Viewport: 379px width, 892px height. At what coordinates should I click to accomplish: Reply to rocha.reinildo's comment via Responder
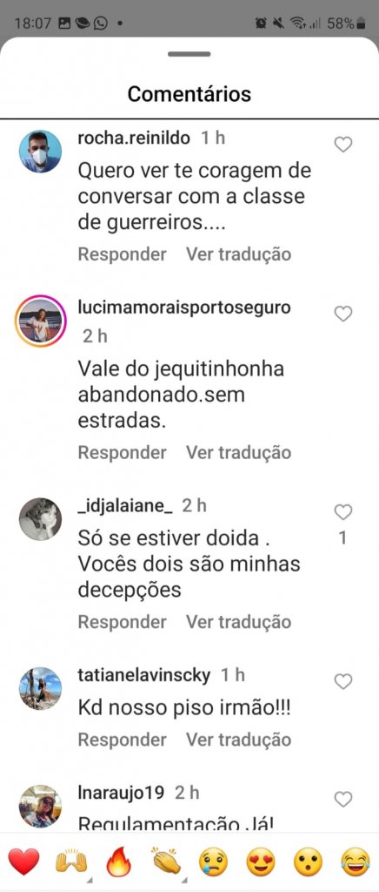pos(122,254)
